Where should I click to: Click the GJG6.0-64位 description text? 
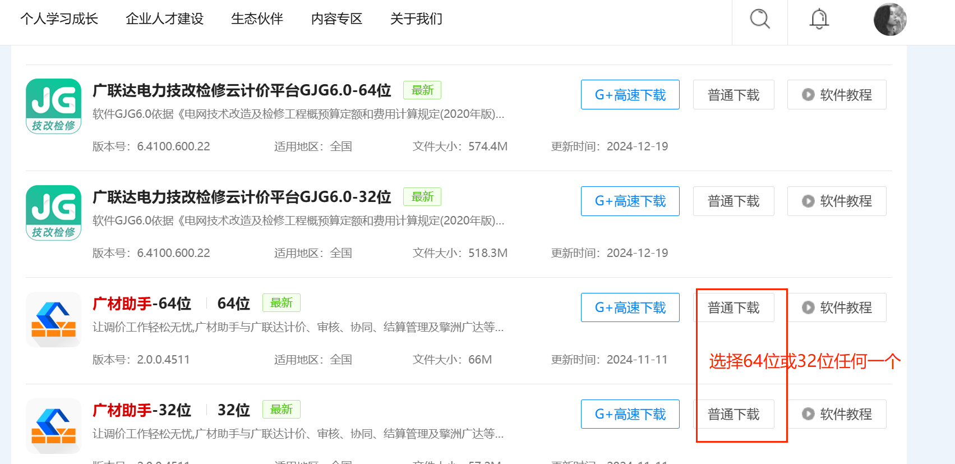point(298,114)
